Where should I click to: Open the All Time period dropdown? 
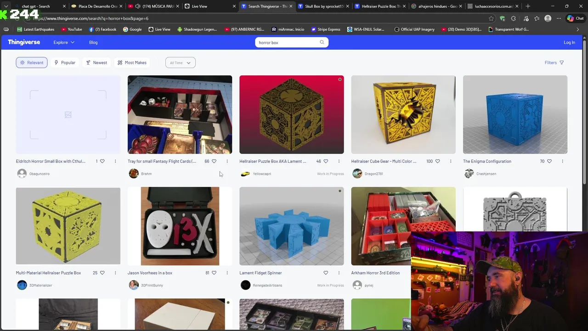click(x=180, y=63)
